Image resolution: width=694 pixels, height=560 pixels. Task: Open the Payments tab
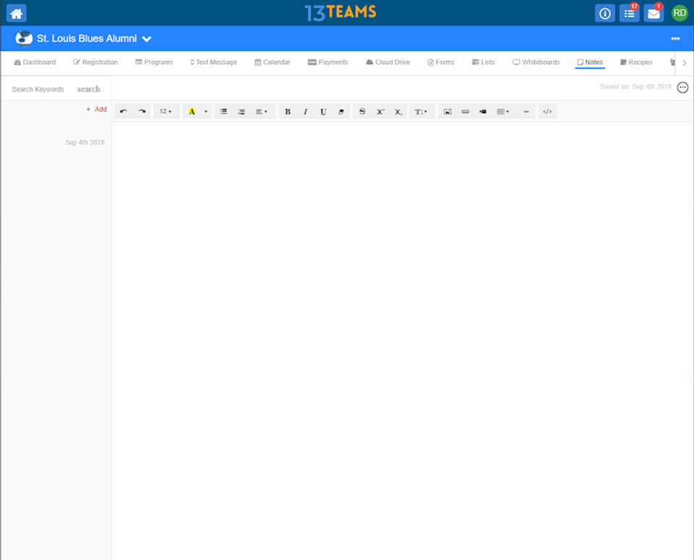(328, 62)
